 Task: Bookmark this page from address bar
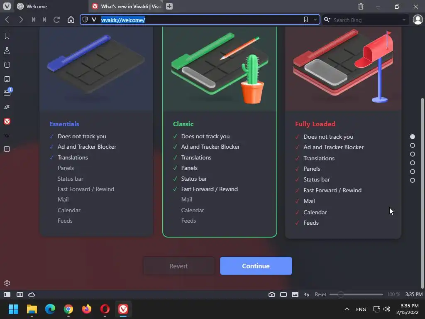pyautogui.click(x=306, y=20)
